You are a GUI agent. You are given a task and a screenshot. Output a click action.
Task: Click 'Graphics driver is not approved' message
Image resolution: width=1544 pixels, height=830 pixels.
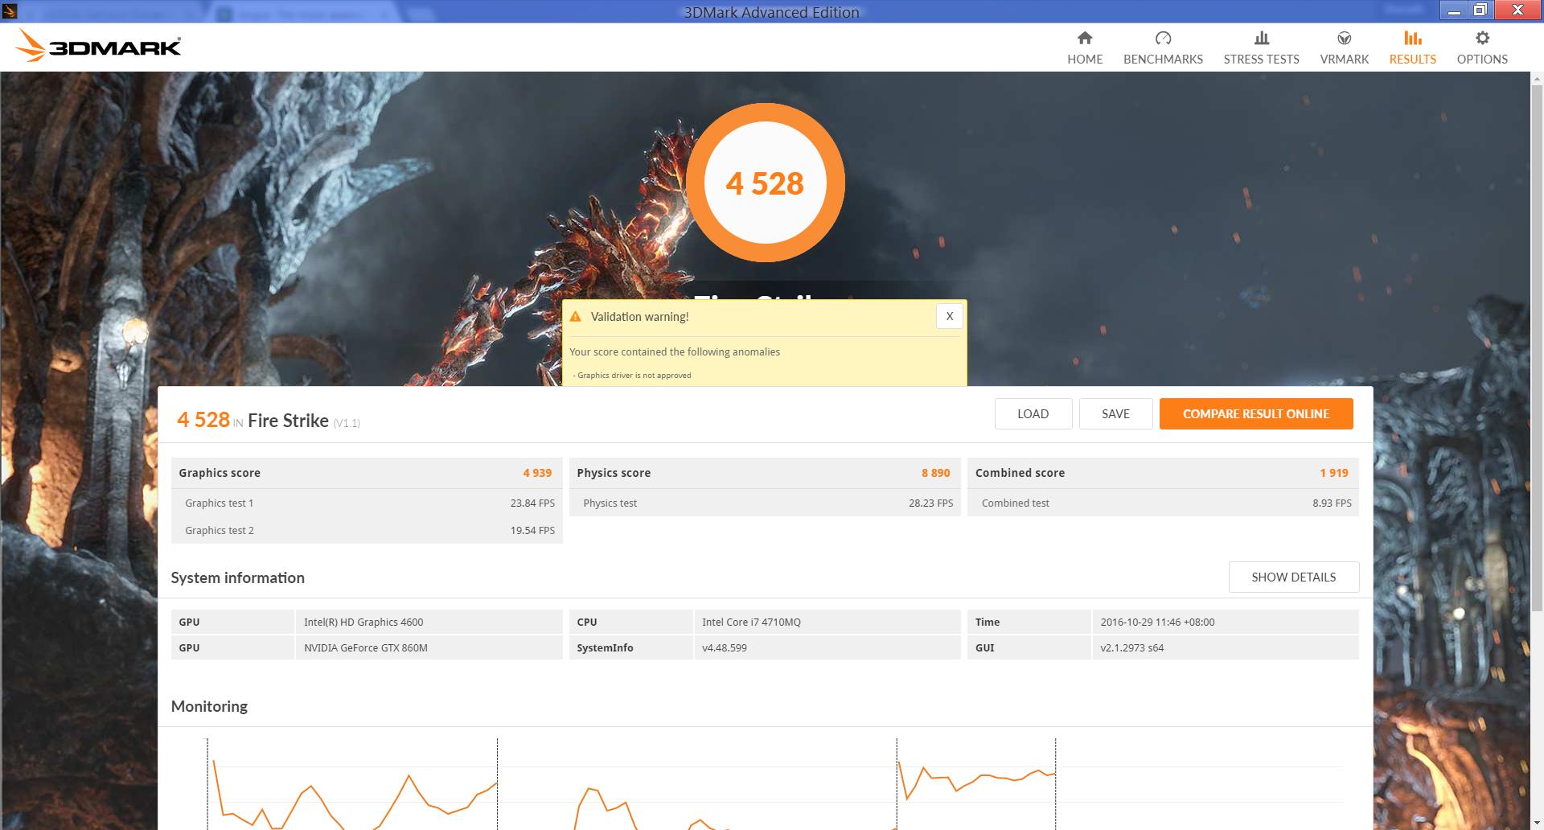click(x=634, y=375)
